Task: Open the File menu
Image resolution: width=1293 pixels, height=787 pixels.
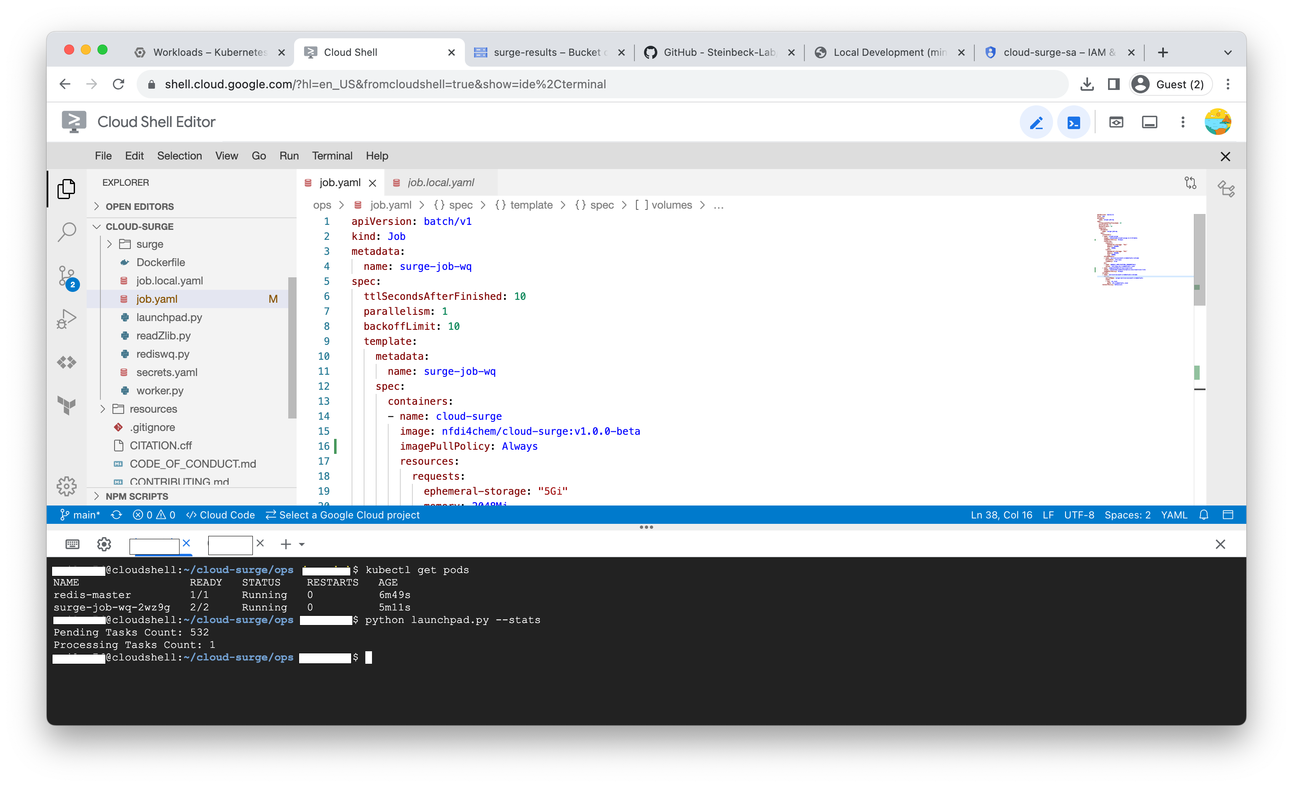Action: tap(103, 156)
